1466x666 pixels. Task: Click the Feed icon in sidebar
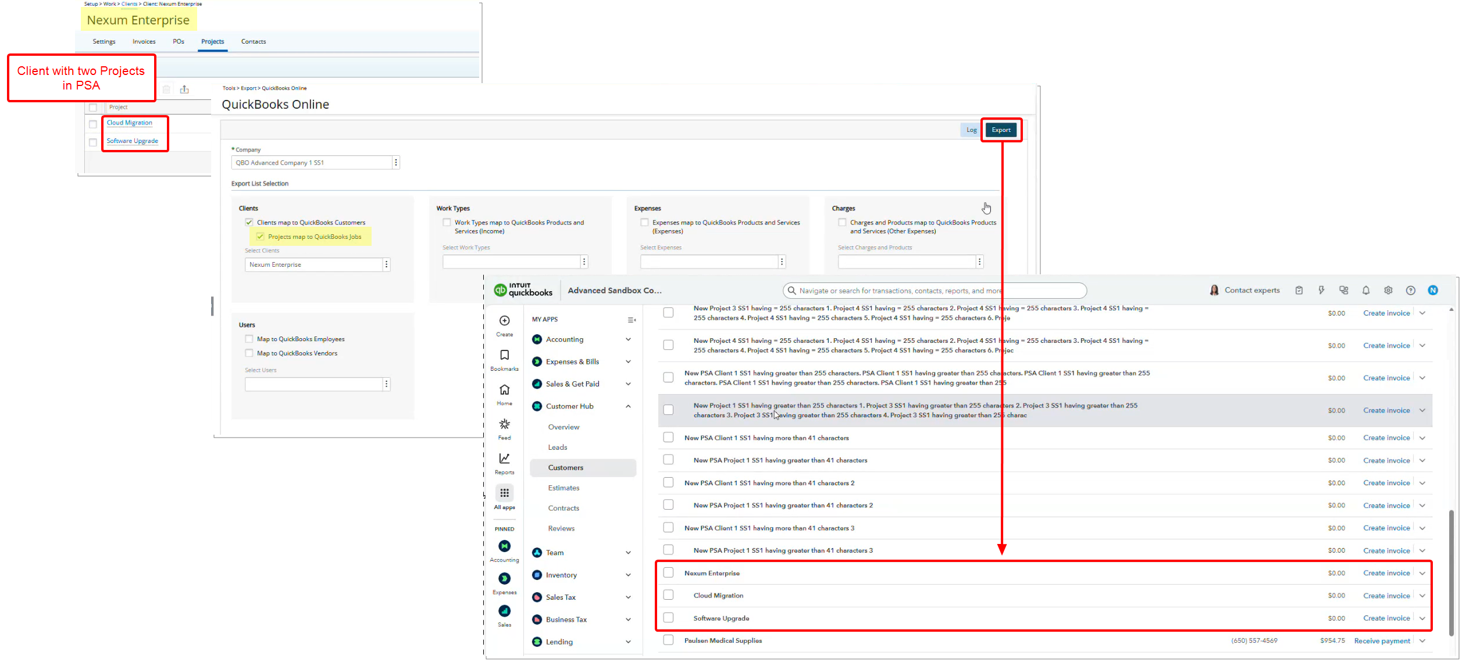click(505, 424)
